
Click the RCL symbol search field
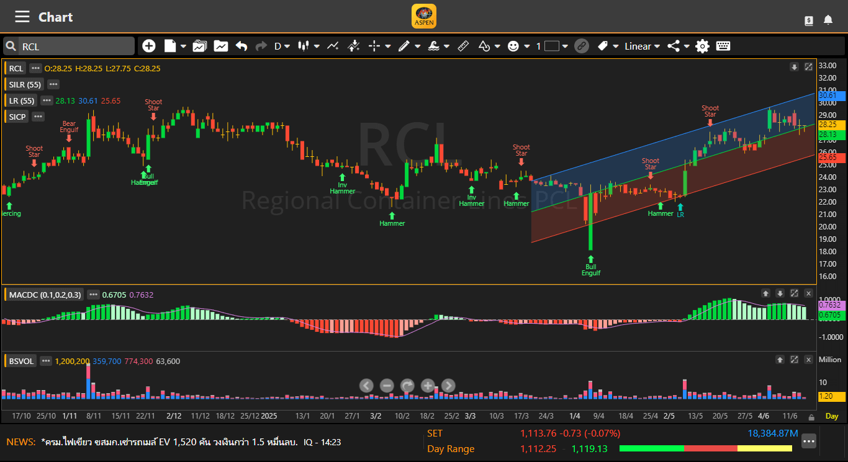point(74,47)
